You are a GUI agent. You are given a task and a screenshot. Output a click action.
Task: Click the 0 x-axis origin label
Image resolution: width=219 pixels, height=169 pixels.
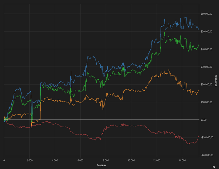4,161
